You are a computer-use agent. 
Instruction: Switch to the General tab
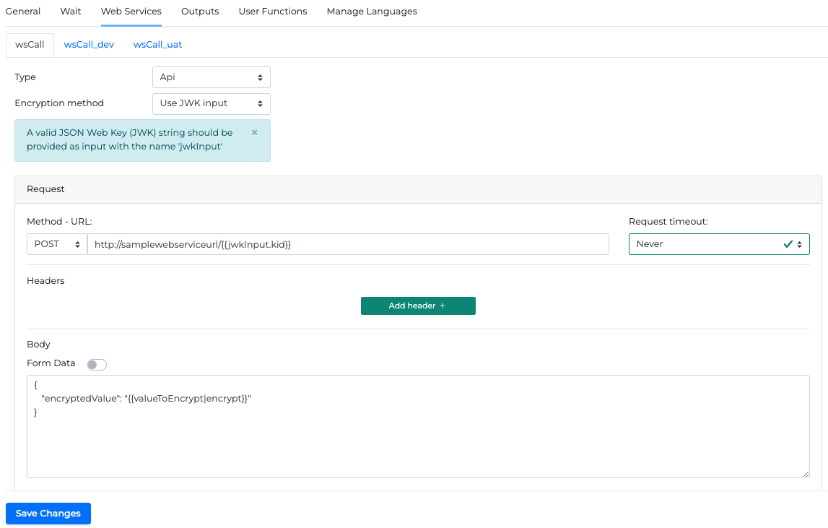(x=23, y=12)
